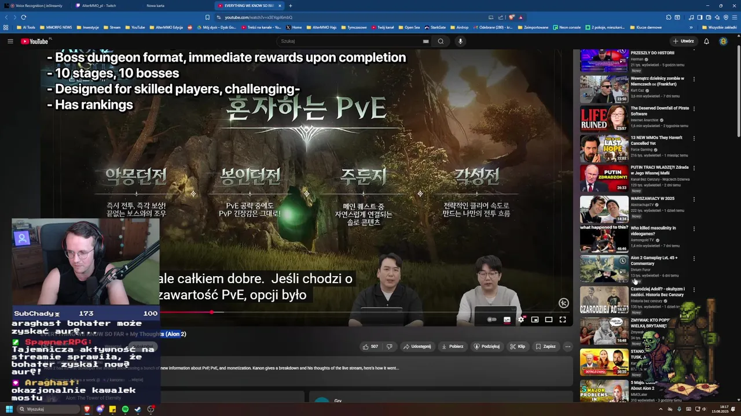Enter full screen video mode
Image resolution: width=741 pixels, height=416 pixels.
[x=562, y=320]
